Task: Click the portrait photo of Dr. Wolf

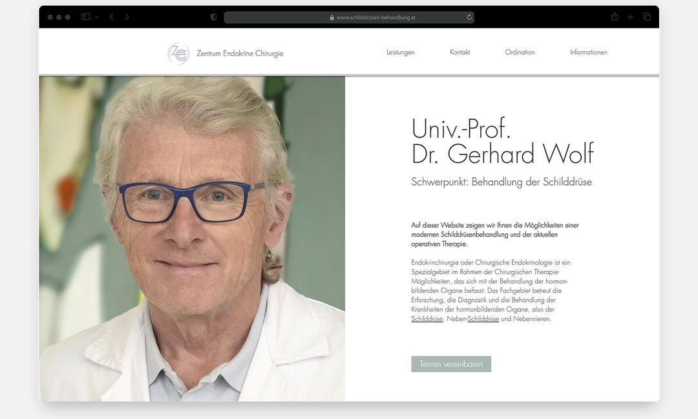Action: (x=192, y=239)
